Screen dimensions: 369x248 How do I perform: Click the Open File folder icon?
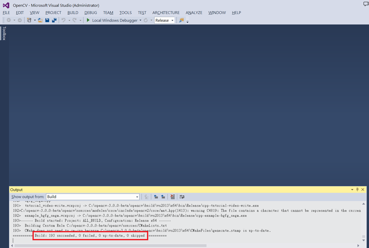point(40,20)
